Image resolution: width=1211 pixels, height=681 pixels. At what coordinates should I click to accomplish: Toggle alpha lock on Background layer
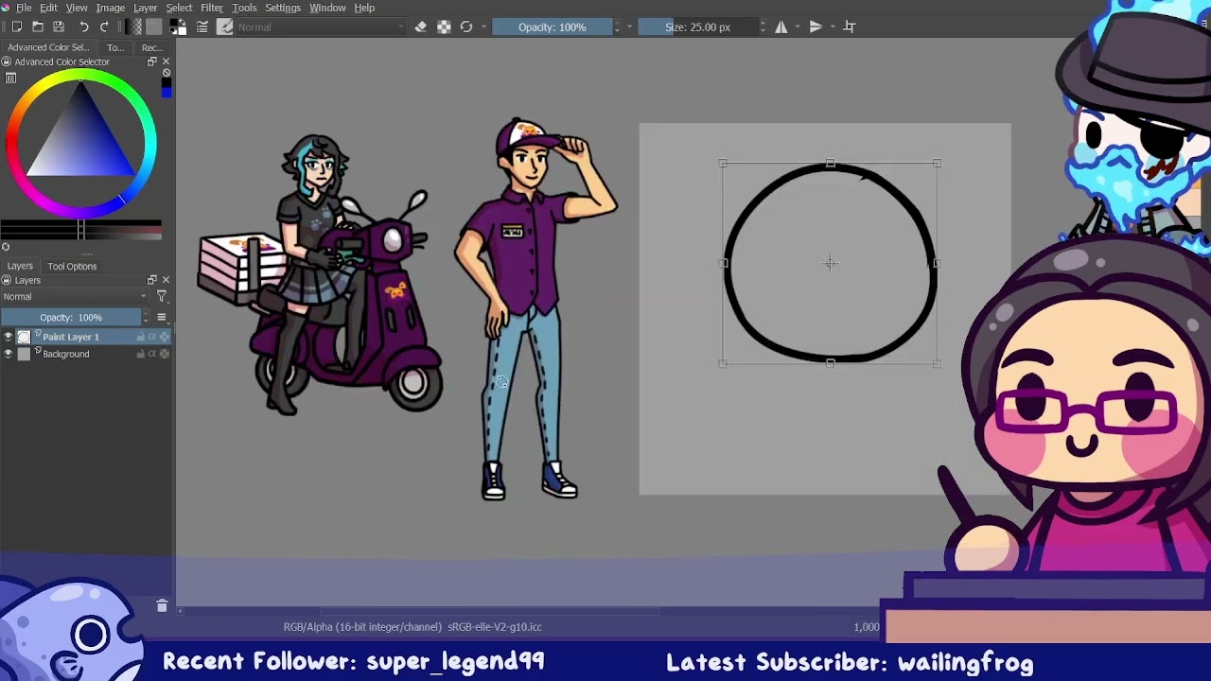click(164, 355)
